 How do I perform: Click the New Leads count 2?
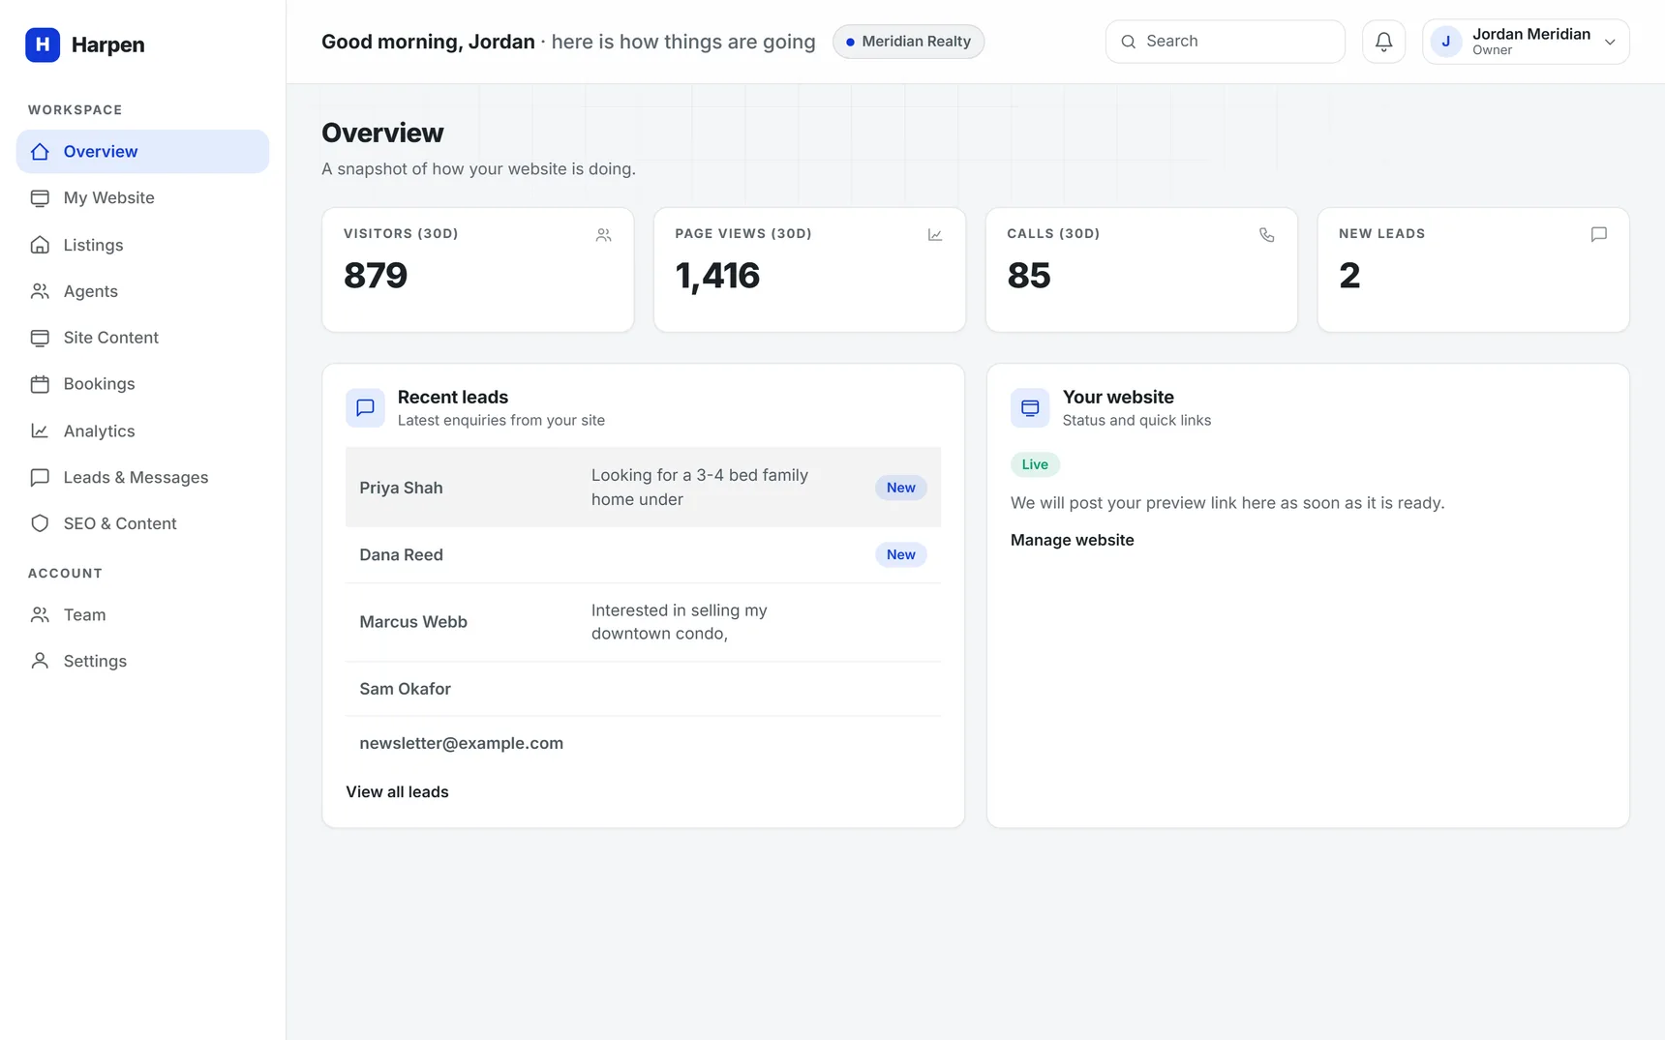point(1349,276)
